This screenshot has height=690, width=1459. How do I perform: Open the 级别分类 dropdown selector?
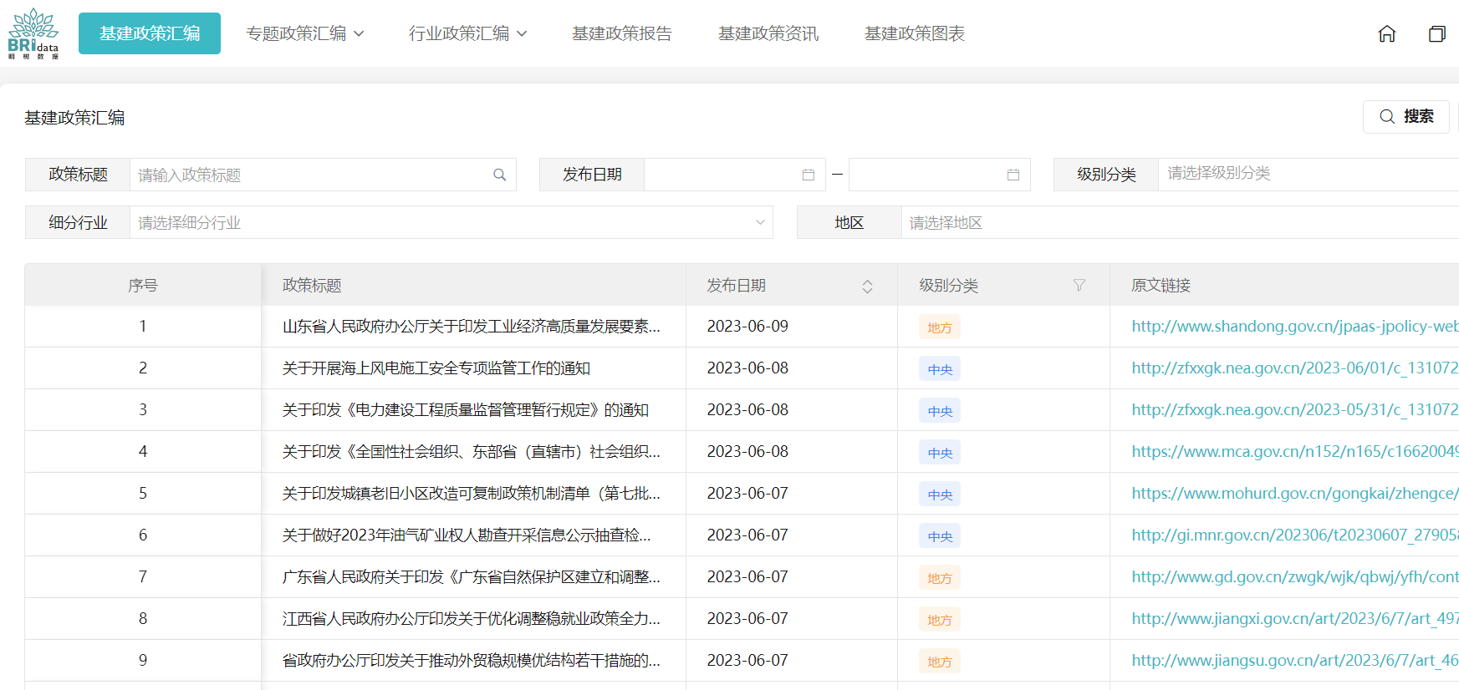(1309, 174)
